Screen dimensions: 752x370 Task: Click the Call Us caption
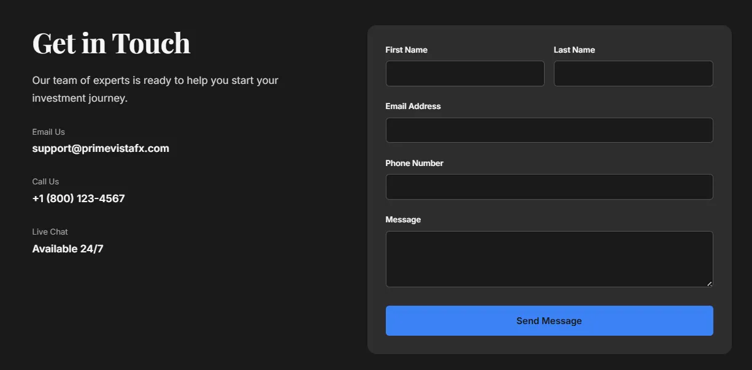pos(45,181)
